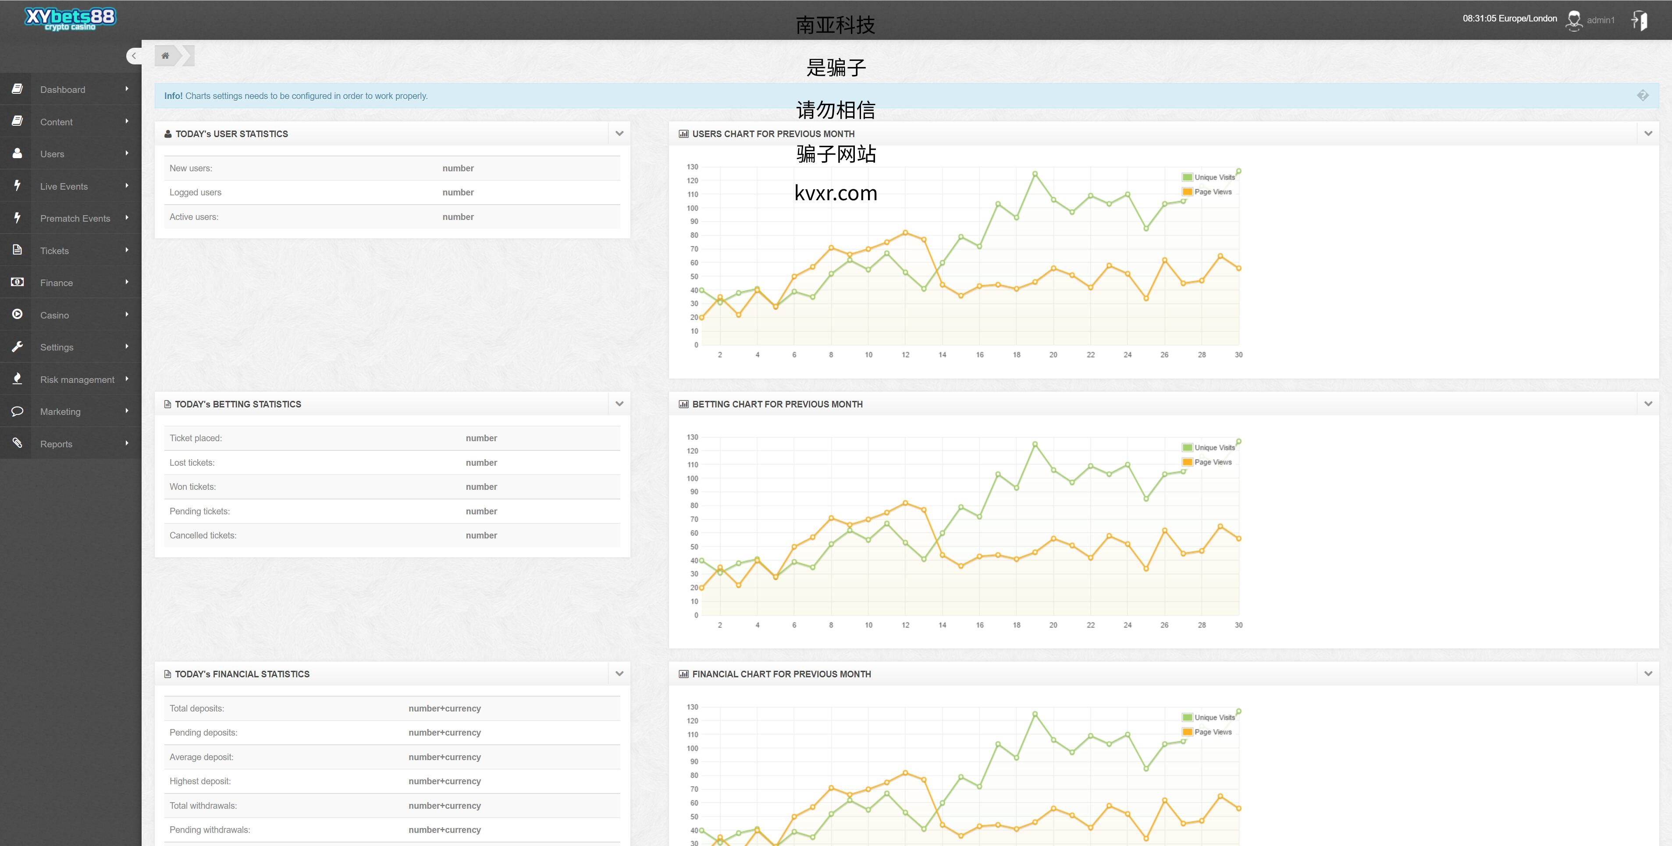This screenshot has width=1672, height=846.
Task: Click the Financial Chart bar-chart icon
Action: tap(683, 674)
